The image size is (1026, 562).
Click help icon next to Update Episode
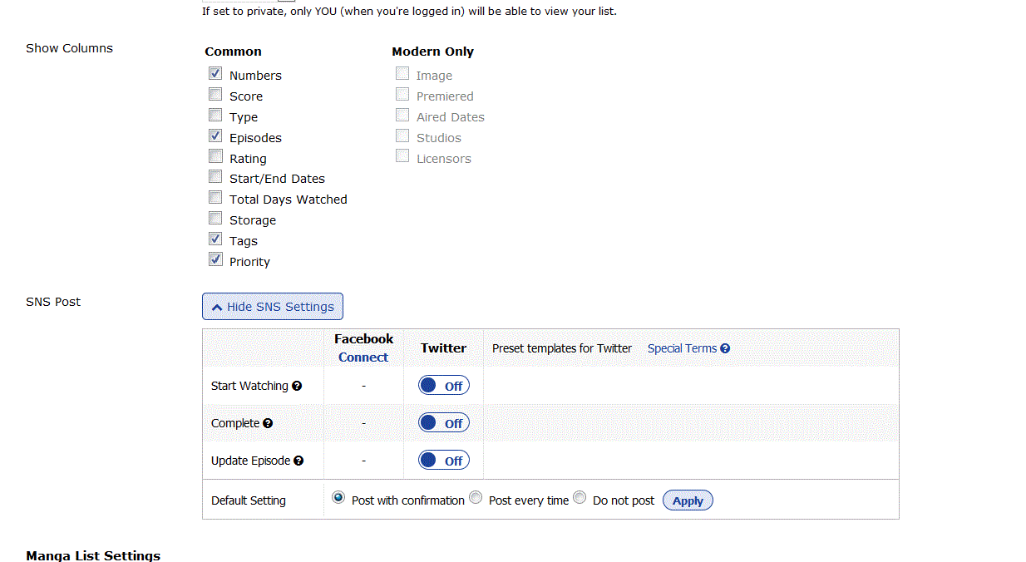[x=298, y=461]
